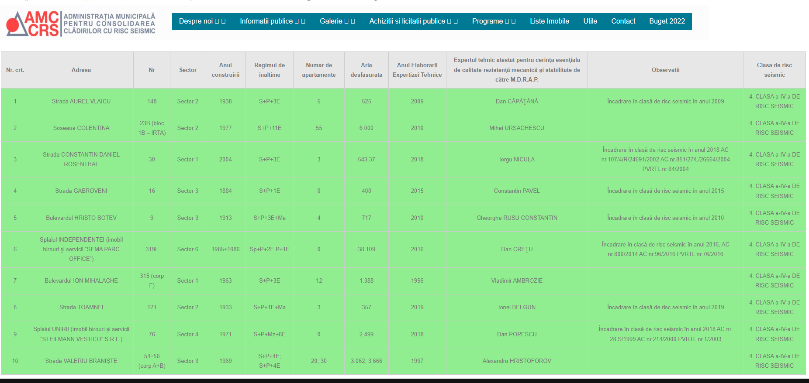
Task: Click Numar de apartamente header
Action: point(319,70)
